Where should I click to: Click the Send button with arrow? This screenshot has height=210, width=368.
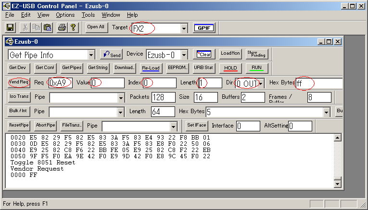(112, 54)
